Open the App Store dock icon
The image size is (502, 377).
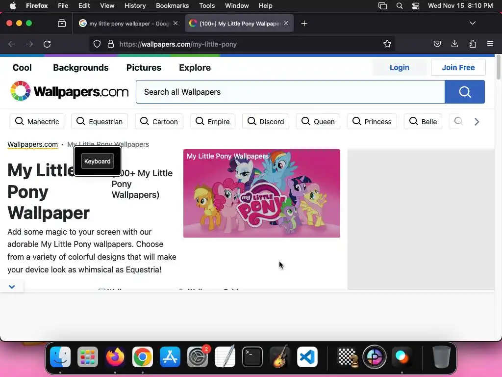(170, 357)
